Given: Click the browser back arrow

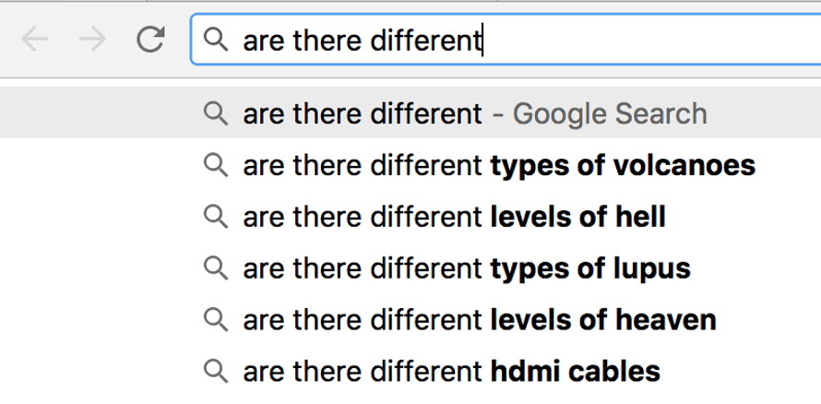Looking at the screenshot, I should pos(34,40).
